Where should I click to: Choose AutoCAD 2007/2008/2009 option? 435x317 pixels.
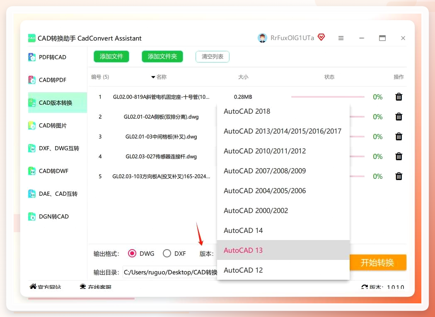coord(283,171)
